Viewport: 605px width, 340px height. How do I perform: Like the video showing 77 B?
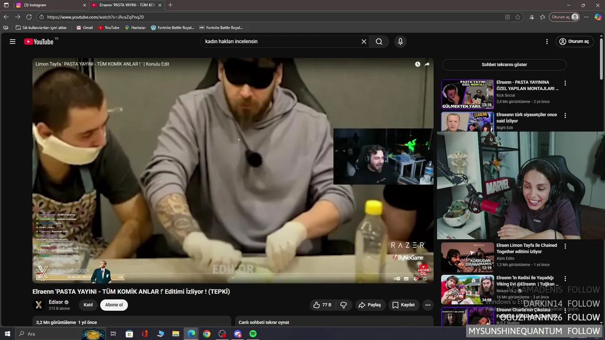click(322, 305)
